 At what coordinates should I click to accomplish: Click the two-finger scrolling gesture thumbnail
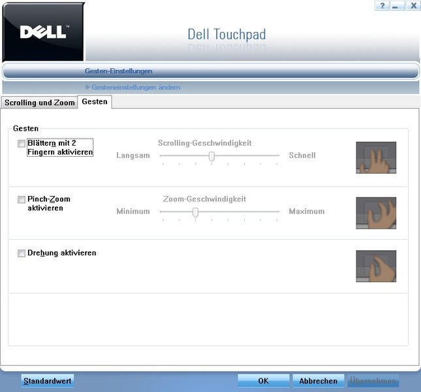tap(376, 157)
